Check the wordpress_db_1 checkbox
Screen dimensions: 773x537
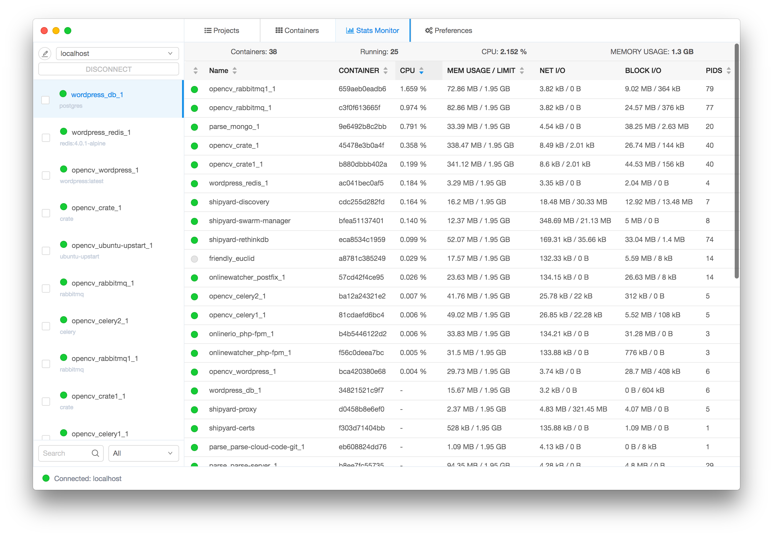(45, 100)
